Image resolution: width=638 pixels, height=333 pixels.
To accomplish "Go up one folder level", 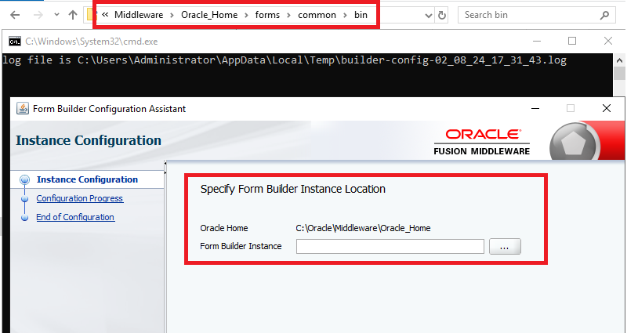I will point(73,15).
